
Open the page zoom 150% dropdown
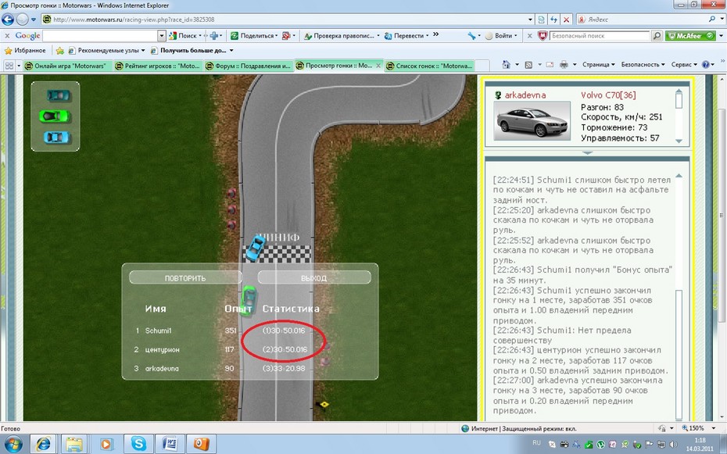click(x=714, y=428)
